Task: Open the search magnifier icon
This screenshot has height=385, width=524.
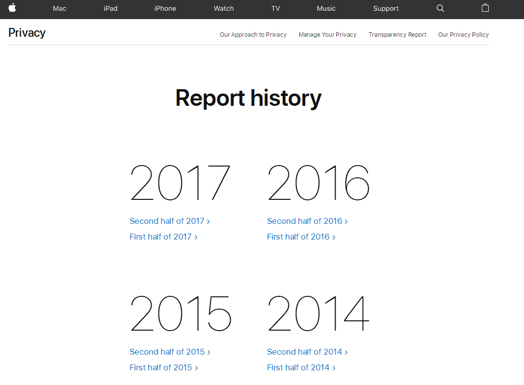Action: coord(440,8)
